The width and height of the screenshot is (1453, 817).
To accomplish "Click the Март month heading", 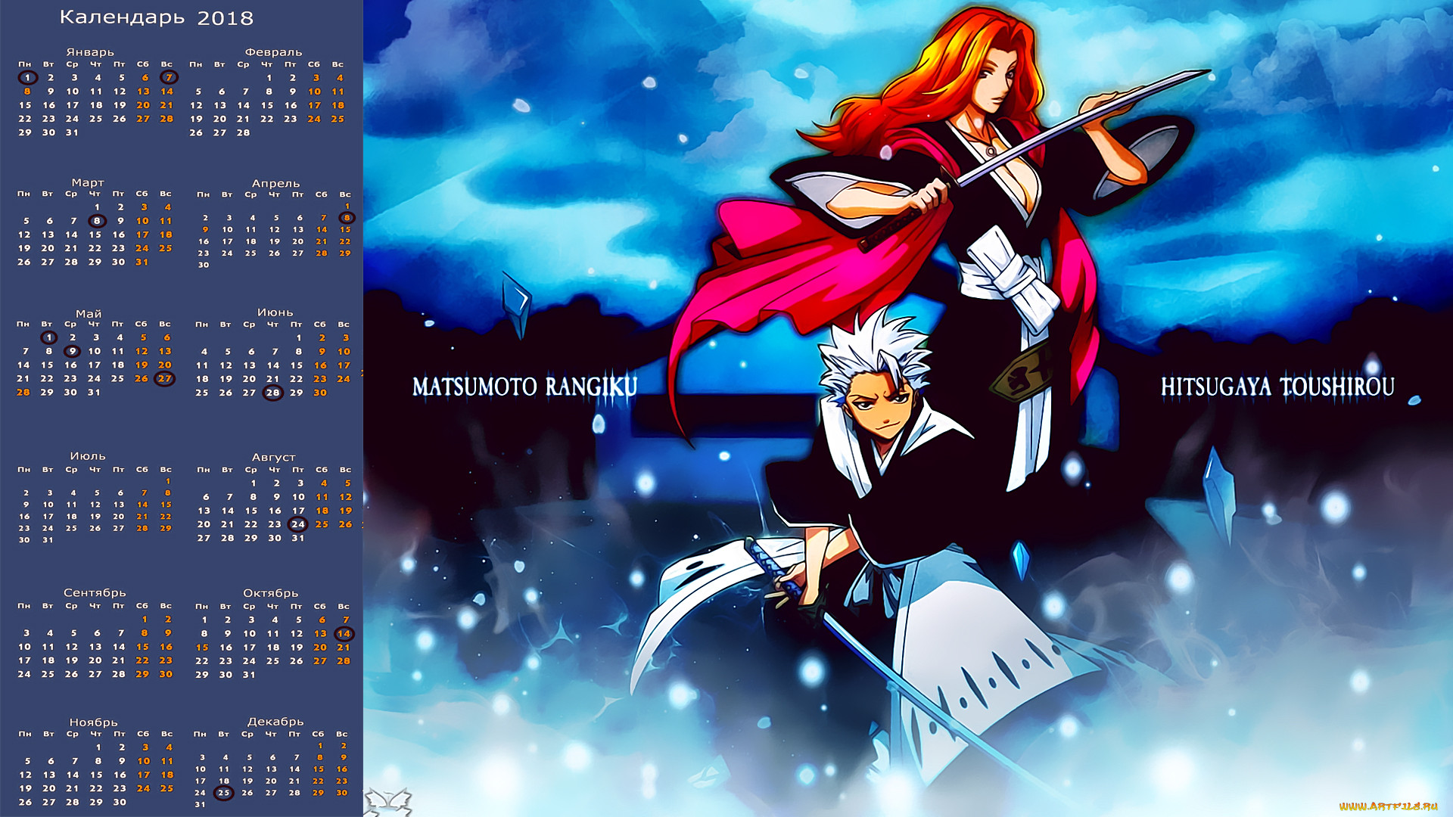I will [88, 183].
